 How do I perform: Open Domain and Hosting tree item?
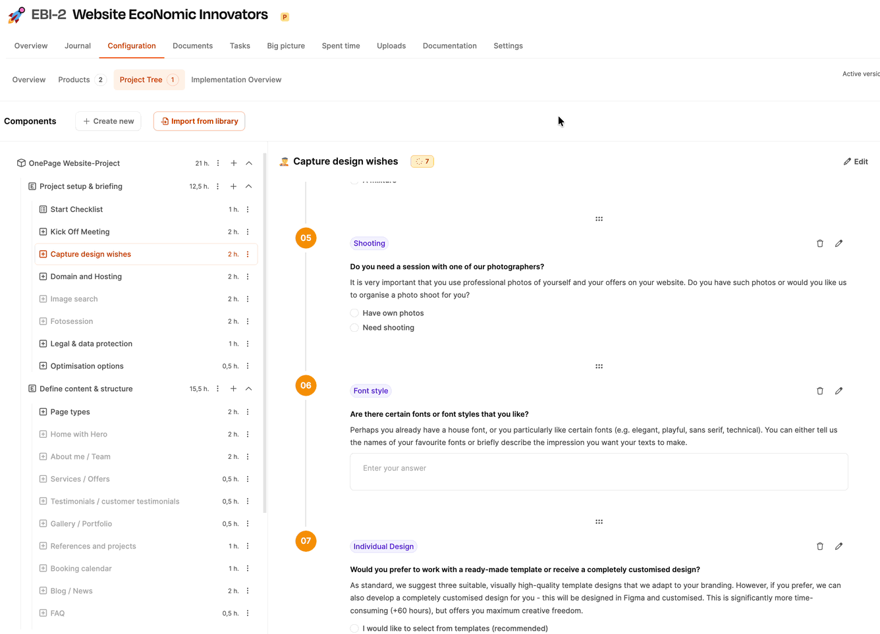[x=86, y=277]
